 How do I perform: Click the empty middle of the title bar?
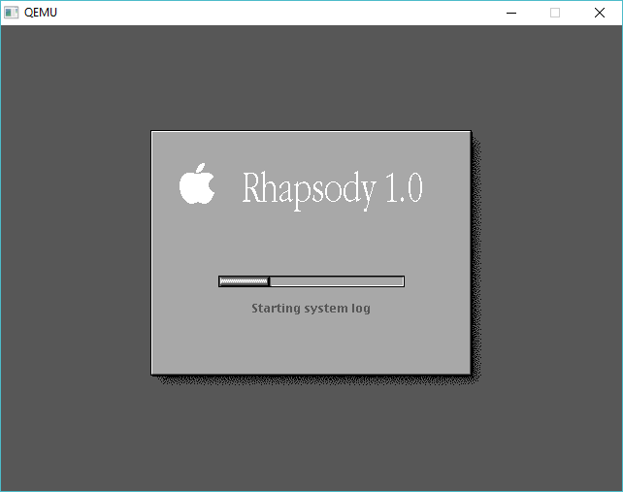point(272,13)
